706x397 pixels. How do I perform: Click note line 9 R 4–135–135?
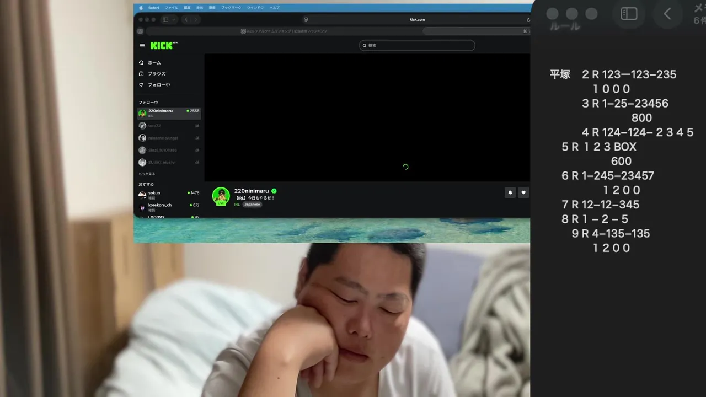(x=611, y=233)
